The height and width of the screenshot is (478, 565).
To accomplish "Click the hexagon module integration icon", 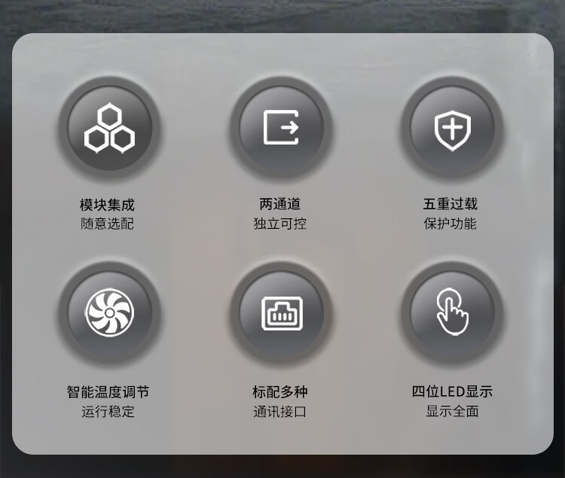I will pos(109,128).
